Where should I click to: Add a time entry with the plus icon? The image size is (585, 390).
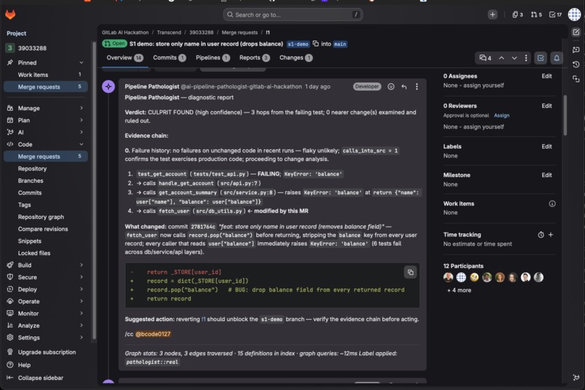(551, 235)
